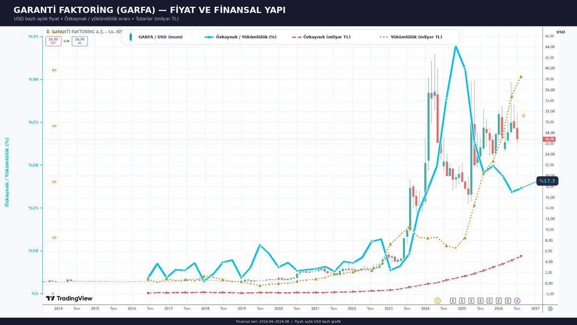Select the Özkaynak (milyar TL) legend entry

(327, 37)
